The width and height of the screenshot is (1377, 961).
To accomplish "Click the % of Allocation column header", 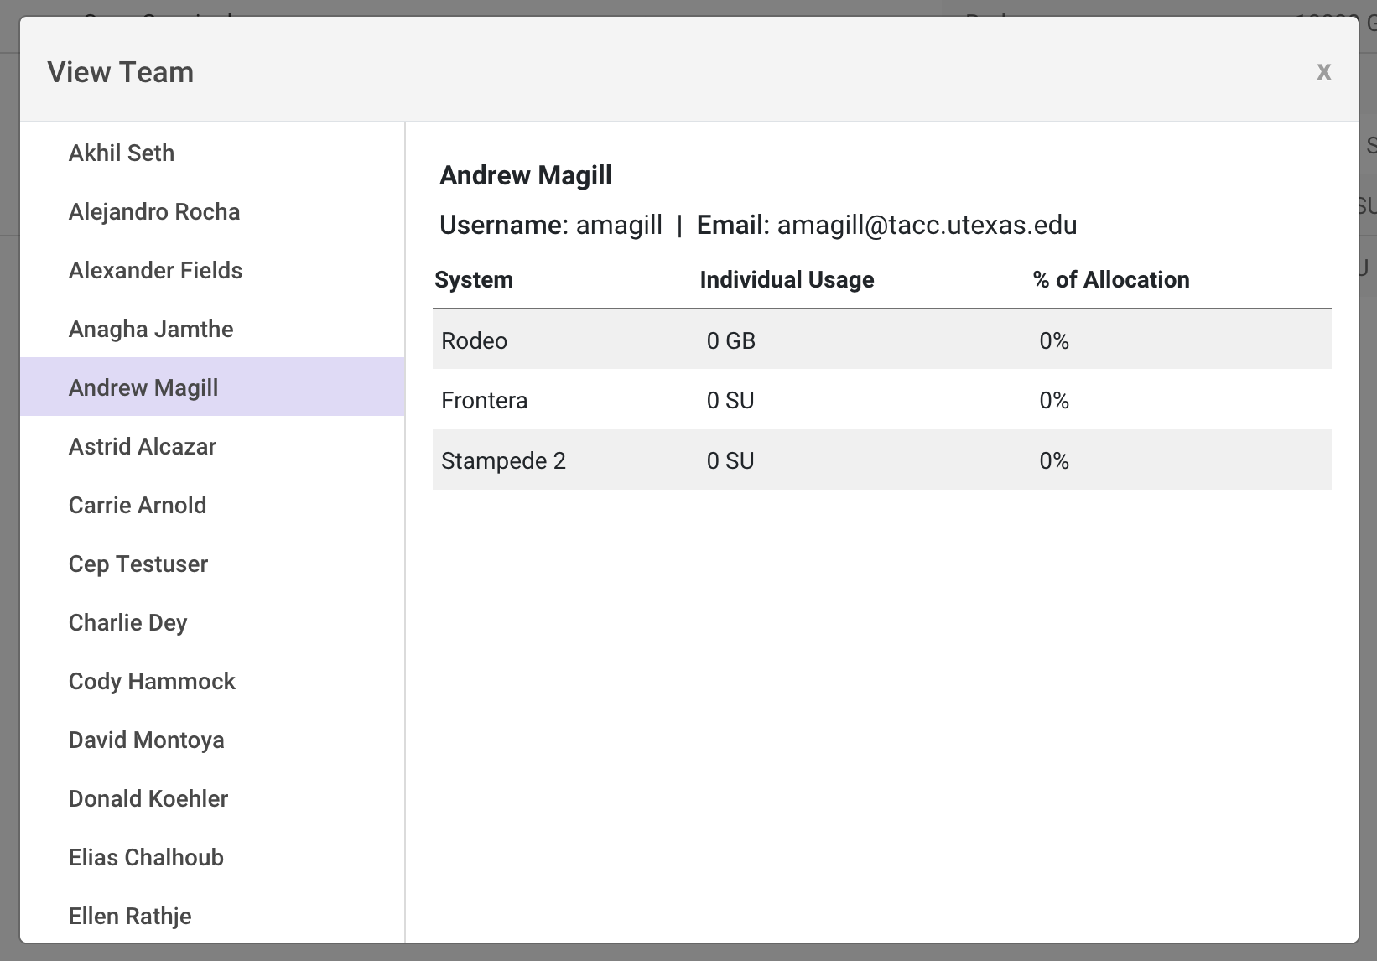I will point(1111,279).
